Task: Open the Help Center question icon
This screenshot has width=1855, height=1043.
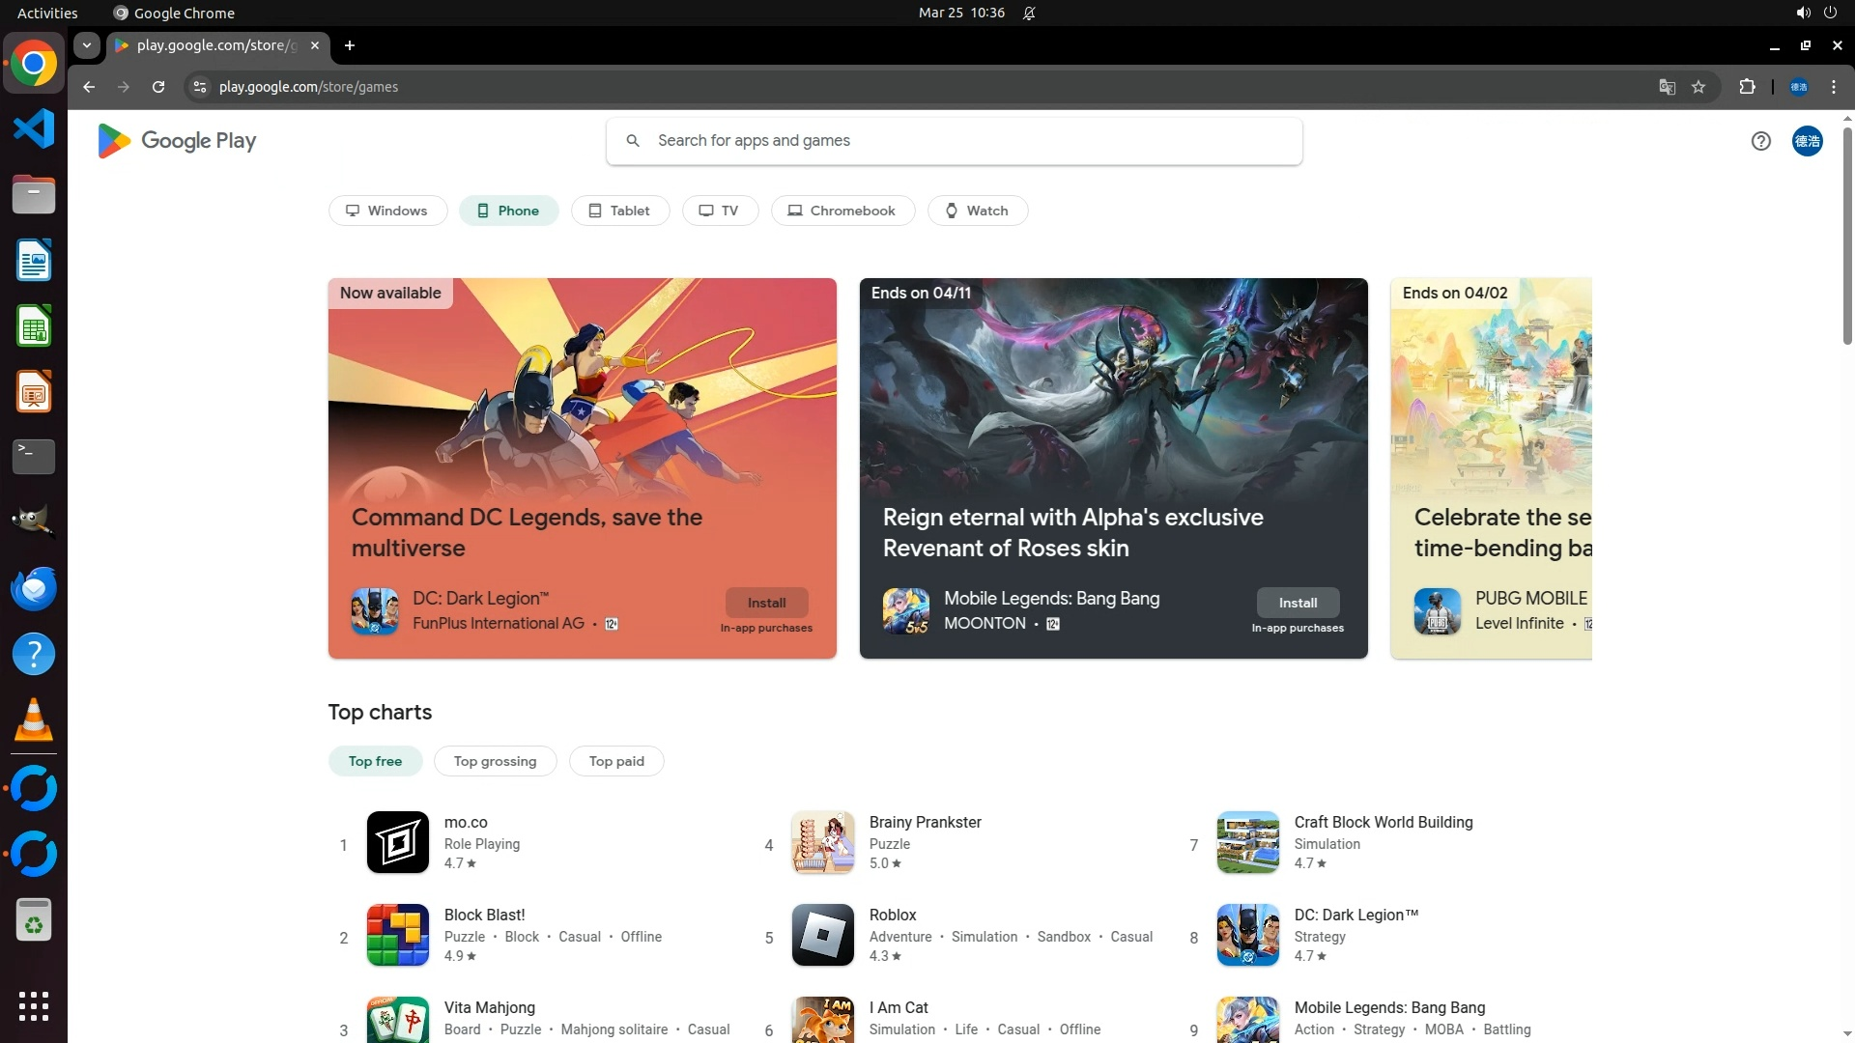Action: [x=1760, y=141]
